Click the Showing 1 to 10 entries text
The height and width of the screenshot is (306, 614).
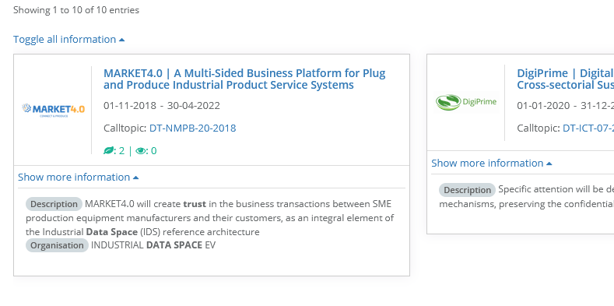tap(76, 10)
